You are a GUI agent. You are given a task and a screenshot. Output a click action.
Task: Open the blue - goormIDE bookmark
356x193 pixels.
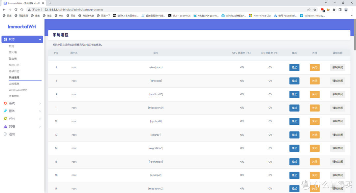[179, 16]
